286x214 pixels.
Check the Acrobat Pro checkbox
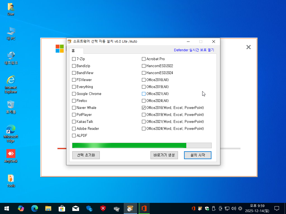[x=144, y=59]
